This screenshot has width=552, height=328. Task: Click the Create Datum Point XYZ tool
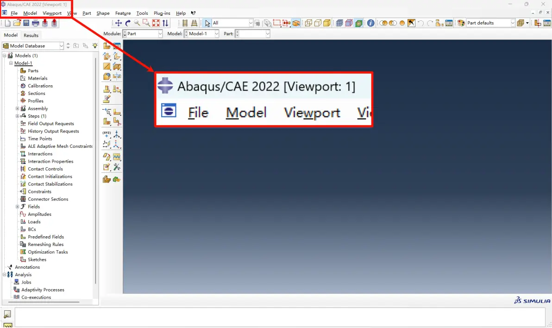click(107, 134)
